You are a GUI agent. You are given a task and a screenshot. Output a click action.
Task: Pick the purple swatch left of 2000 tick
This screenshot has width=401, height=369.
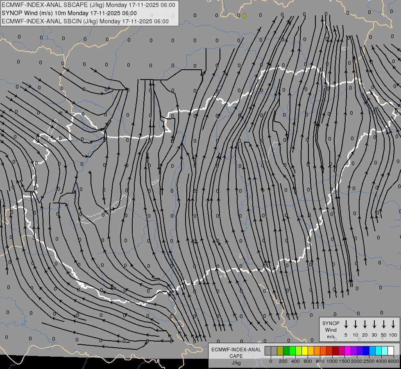click(x=353, y=351)
